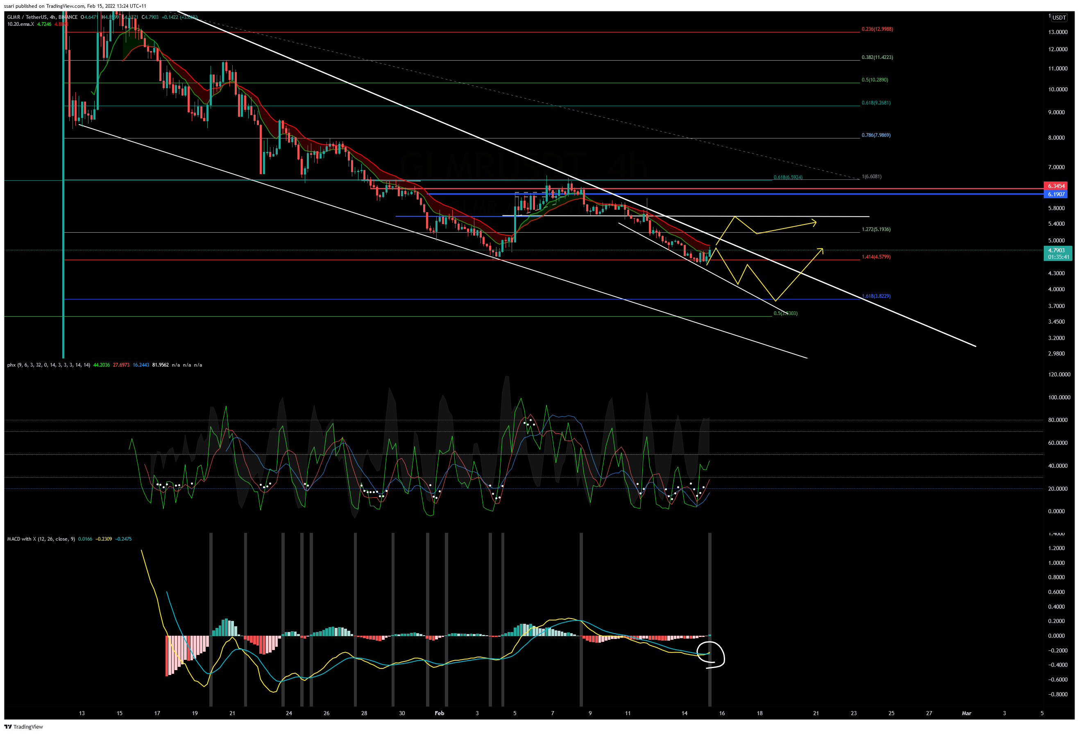1079x734 pixels.
Task: Click the 01:35:41 candle countdown
Action: [1058, 257]
